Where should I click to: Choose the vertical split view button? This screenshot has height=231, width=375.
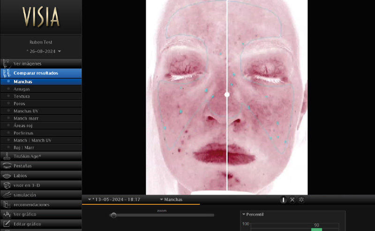click(x=283, y=200)
